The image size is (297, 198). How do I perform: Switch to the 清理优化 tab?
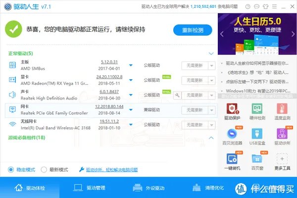[208, 188]
